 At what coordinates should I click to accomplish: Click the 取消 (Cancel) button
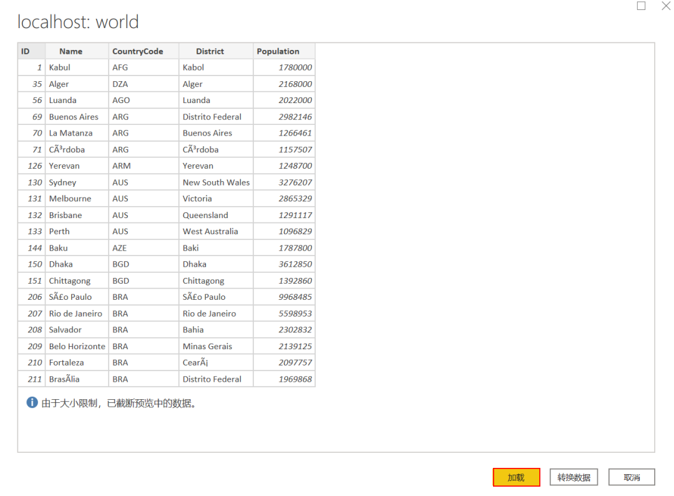point(632,477)
